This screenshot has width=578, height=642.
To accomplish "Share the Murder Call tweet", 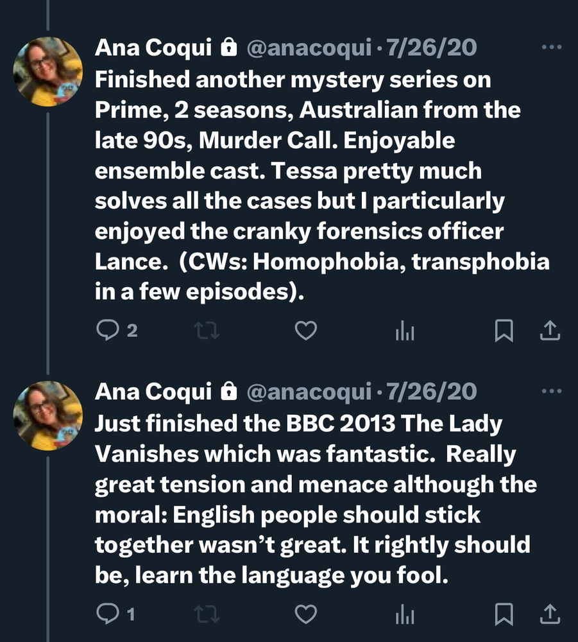I will (550, 330).
